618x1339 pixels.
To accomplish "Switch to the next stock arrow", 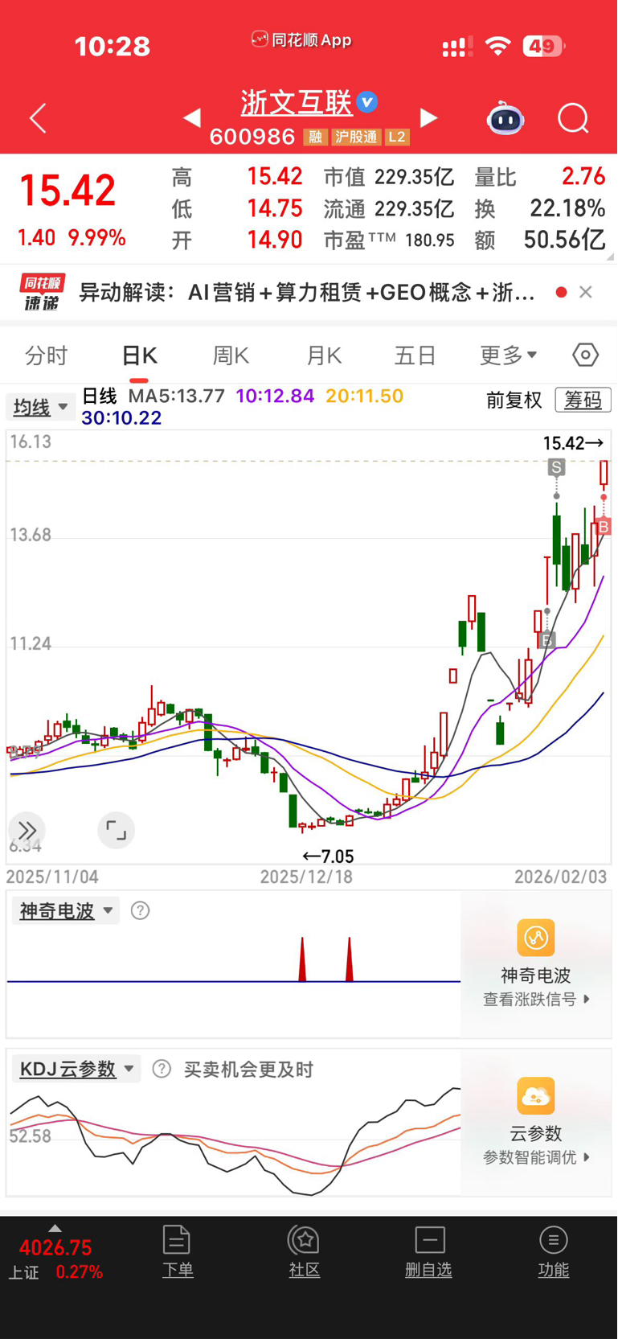I will point(429,118).
